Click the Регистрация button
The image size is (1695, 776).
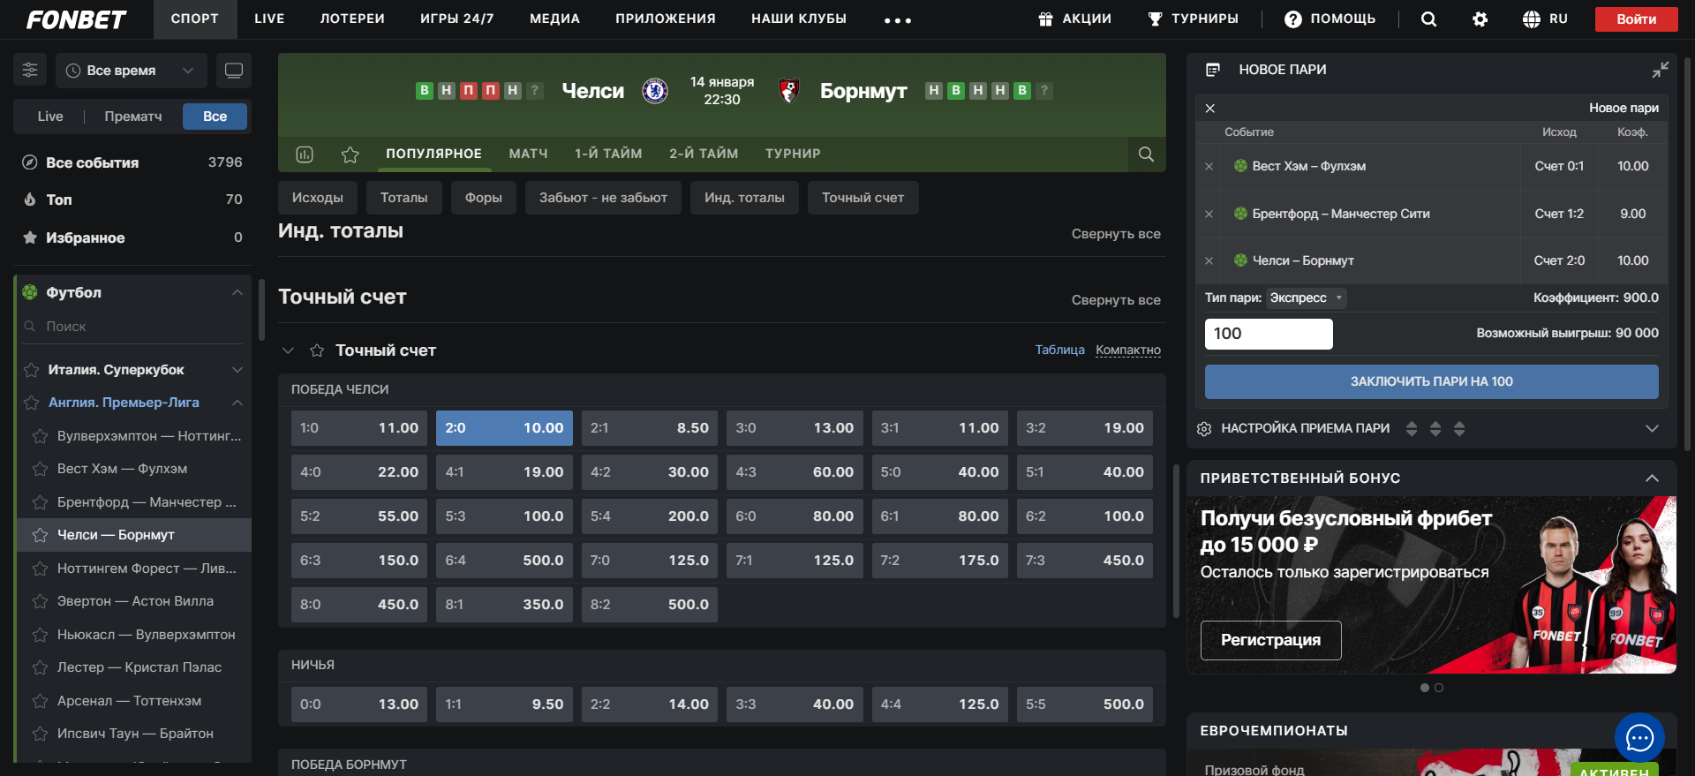pyautogui.click(x=1270, y=641)
